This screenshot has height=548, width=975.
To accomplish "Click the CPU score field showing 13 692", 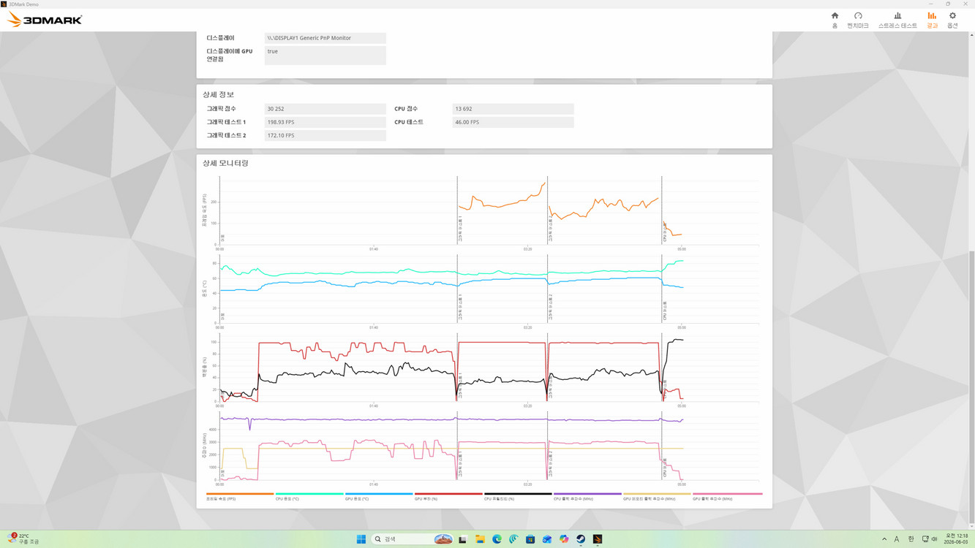I will tap(513, 109).
